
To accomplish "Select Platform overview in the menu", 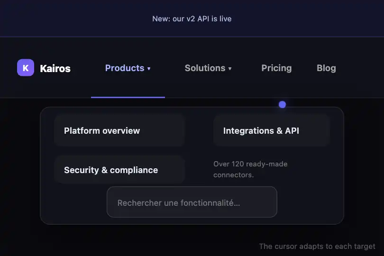I will point(119,130).
